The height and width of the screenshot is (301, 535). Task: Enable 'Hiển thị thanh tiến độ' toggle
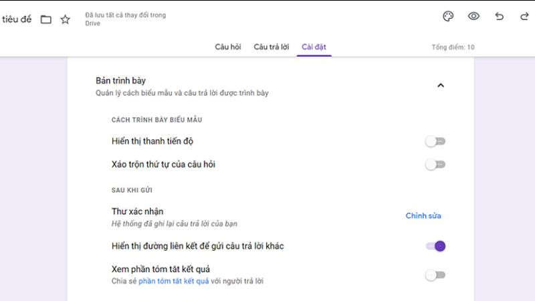point(435,141)
